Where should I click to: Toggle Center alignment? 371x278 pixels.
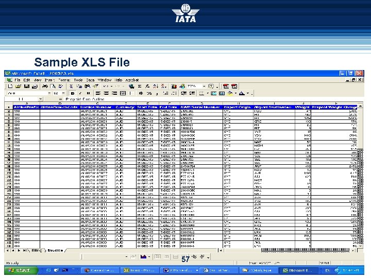(106, 93)
